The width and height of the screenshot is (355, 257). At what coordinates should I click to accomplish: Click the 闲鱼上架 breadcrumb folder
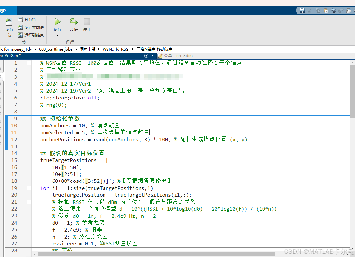point(88,49)
